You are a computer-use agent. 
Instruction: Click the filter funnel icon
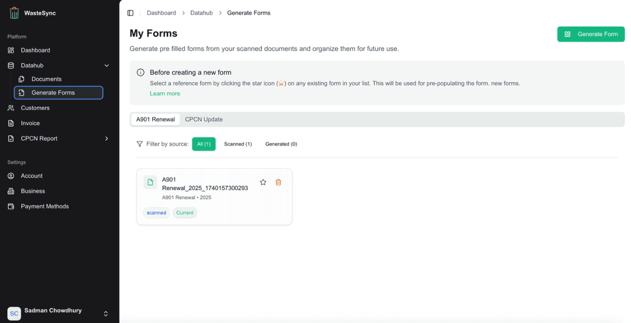pyautogui.click(x=140, y=144)
